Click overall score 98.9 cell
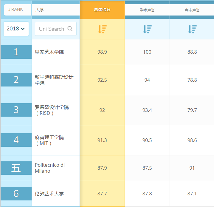 [102, 52]
